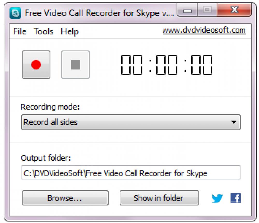Open the Twitter share icon
This screenshot has height=223, width=259.
(218, 198)
